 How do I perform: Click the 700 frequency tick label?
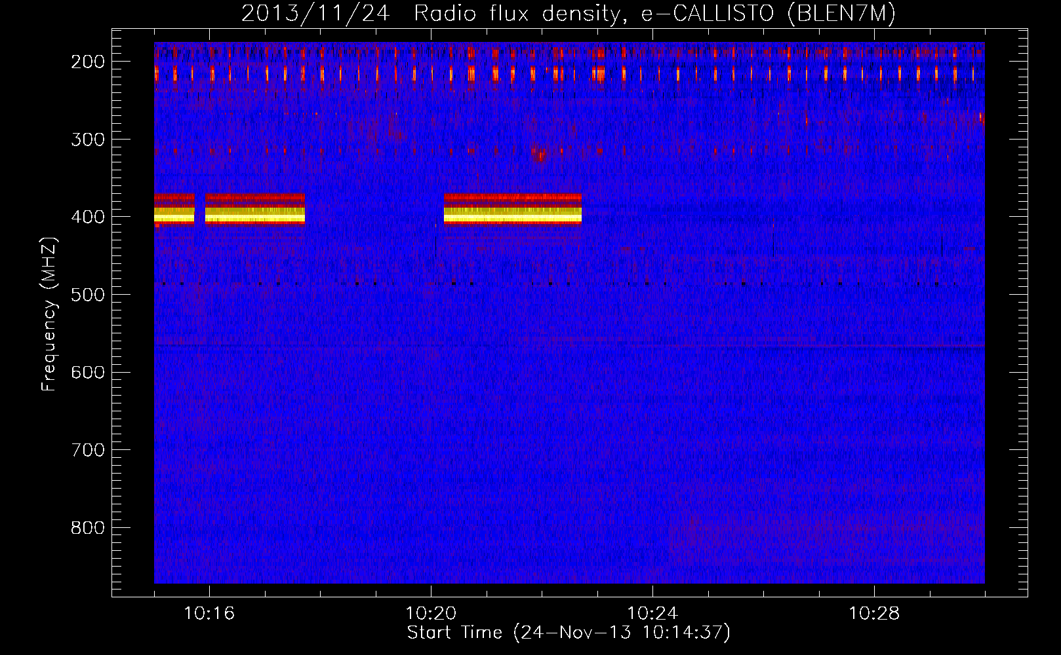pos(88,450)
